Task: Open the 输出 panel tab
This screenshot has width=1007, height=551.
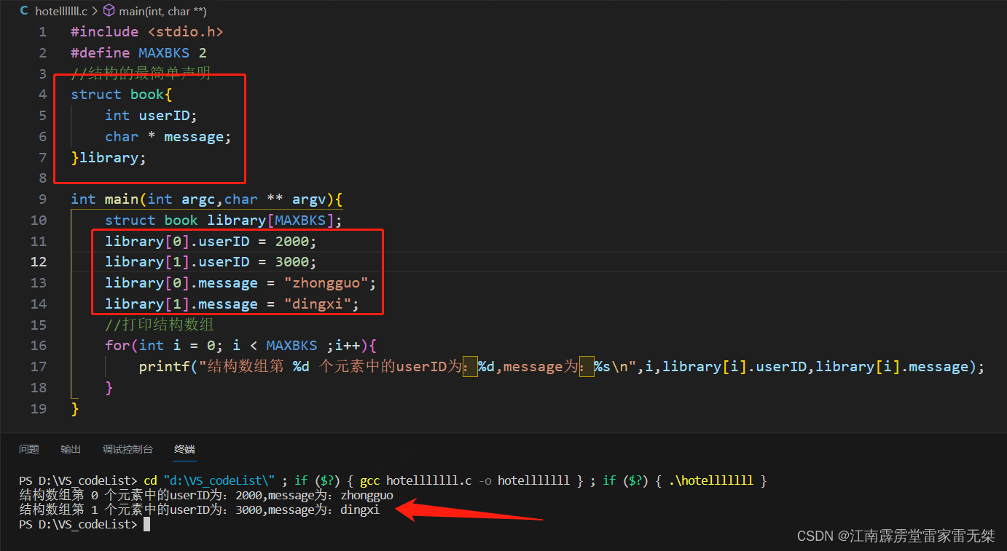Action: (71, 449)
